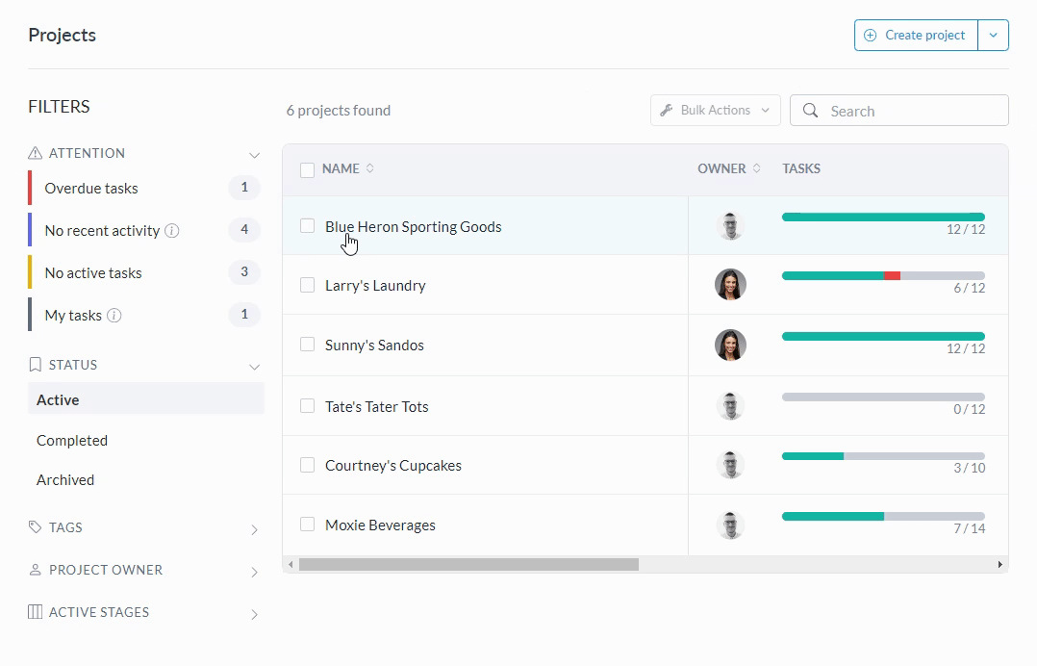Click the Sunny's Sandos task progress bar
Screen dimensions: 1037x666
(x=882, y=337)
